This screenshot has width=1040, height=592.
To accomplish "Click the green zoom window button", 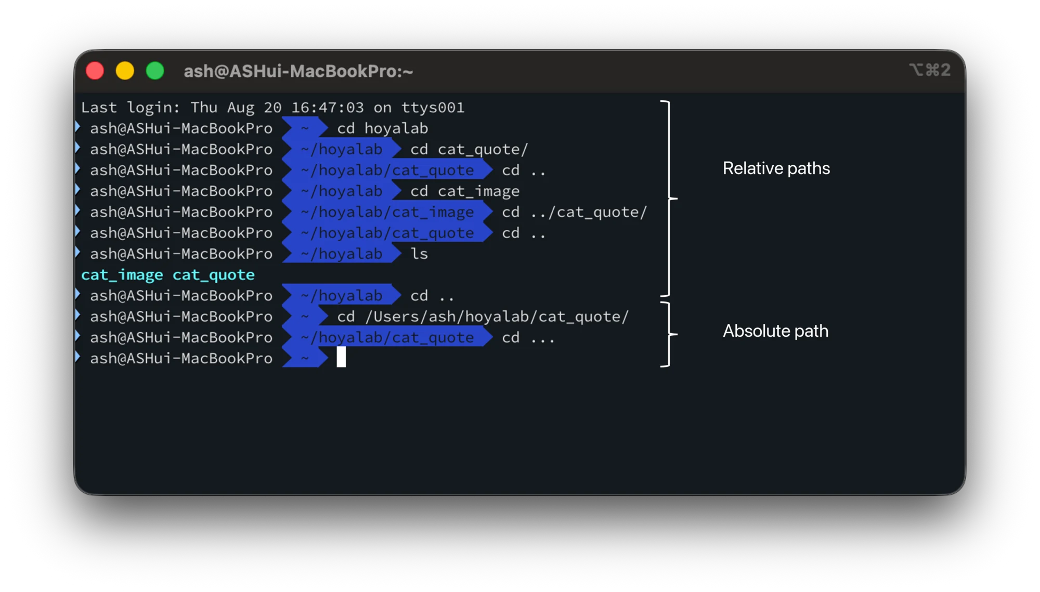I will tap(155, 71).
